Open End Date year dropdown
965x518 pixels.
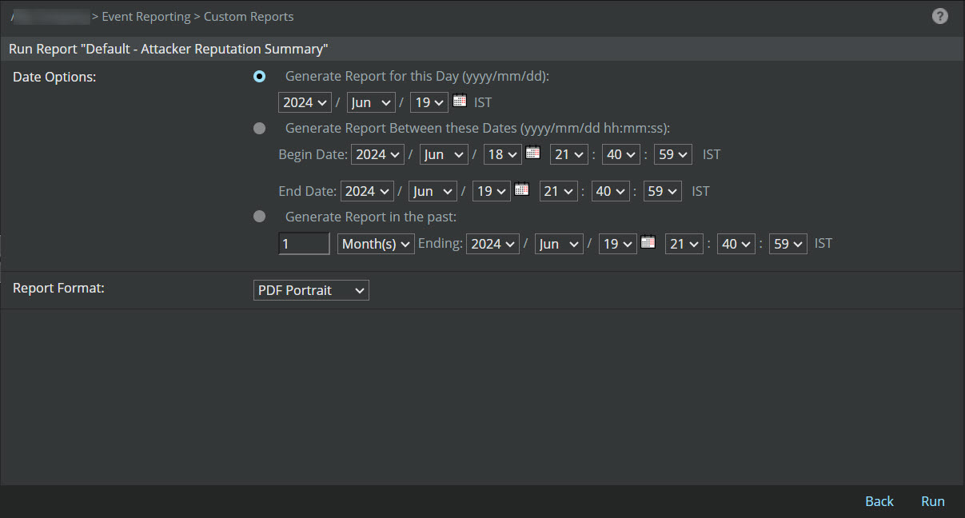coord(367,191)
